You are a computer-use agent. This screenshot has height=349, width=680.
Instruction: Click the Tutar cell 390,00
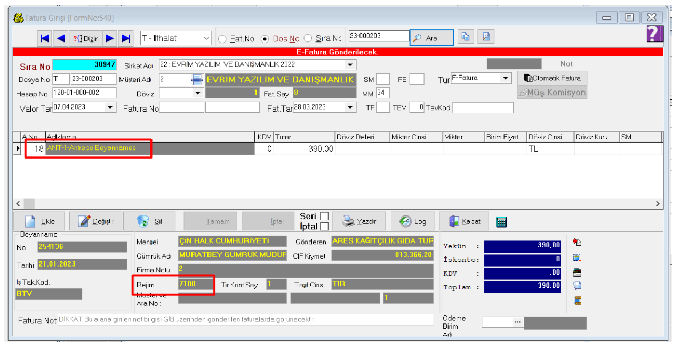click(x=304, y=148)
